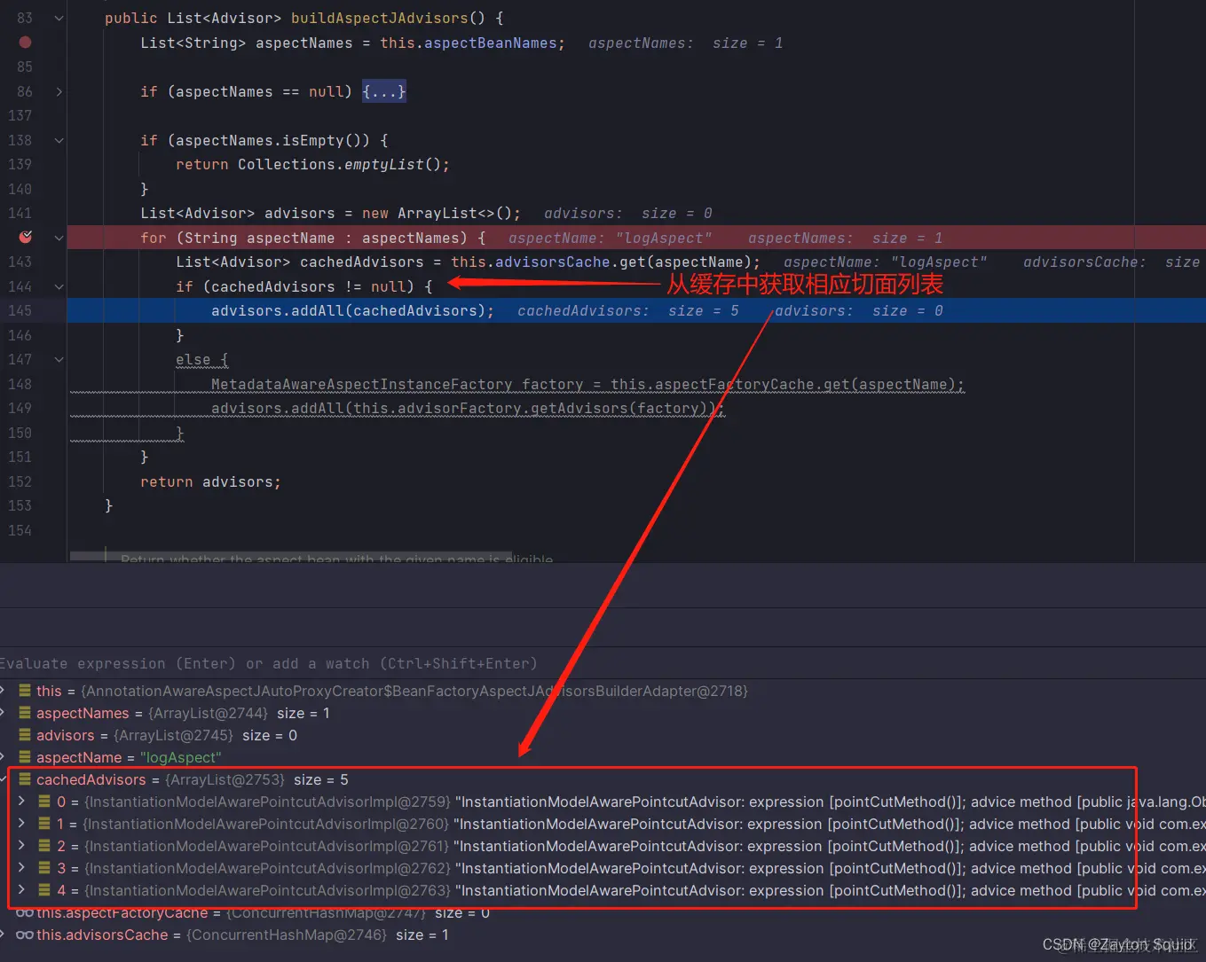Click the icon of list element 2

44,846
